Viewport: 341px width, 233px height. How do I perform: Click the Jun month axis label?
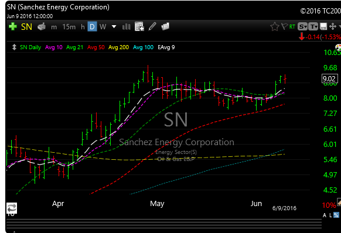pyautogui.click(x=256, y=204)
